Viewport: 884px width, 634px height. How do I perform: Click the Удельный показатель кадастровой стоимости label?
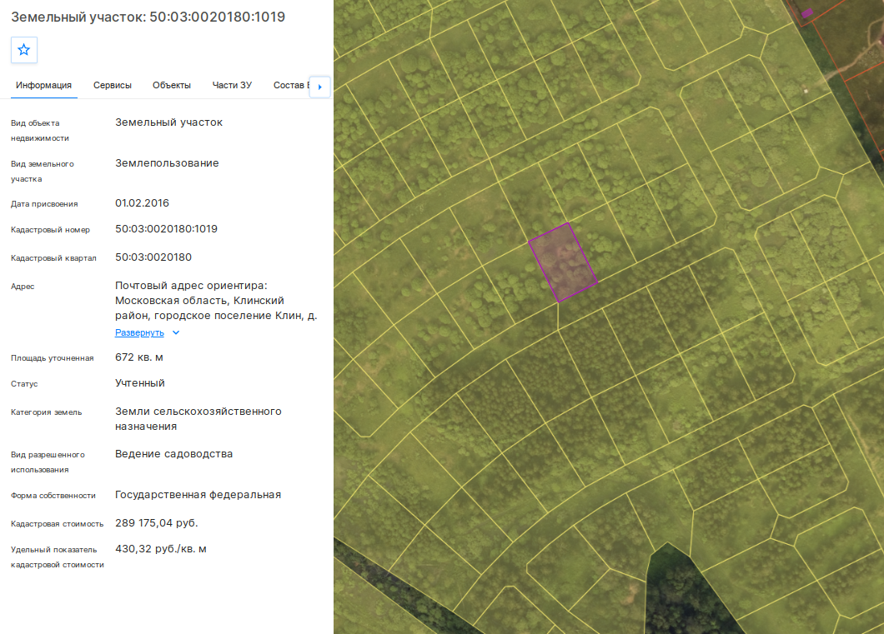point(58,557)
